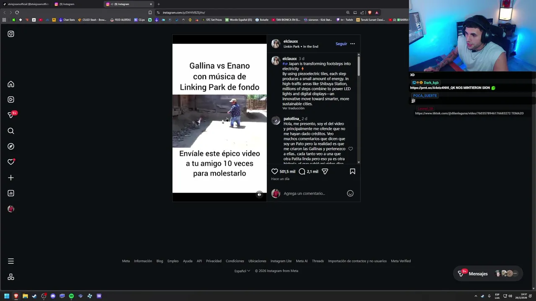Screen dimensions: 536x301
Task: Open patollina_ commenter profile name
Action: point(291,119)
